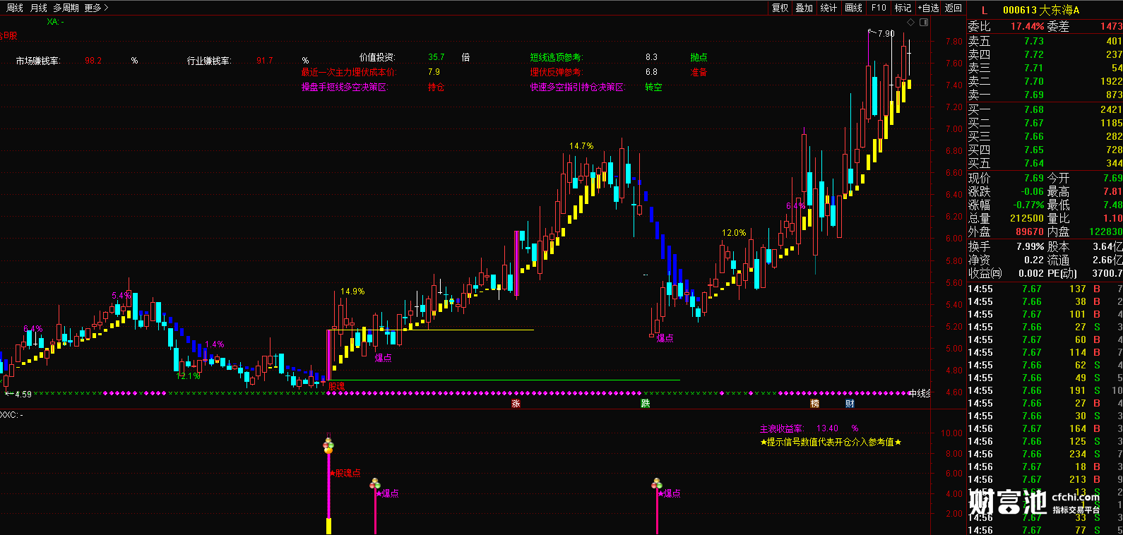1123x535 pixels.
Task: Click the 跌 event marker icon
Action: 645,404
